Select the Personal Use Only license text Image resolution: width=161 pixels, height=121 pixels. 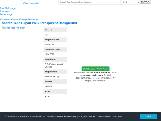coord(52,77)
